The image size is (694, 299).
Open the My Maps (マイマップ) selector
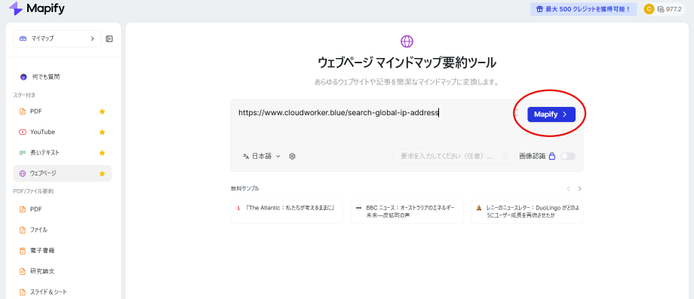[57, 38]
